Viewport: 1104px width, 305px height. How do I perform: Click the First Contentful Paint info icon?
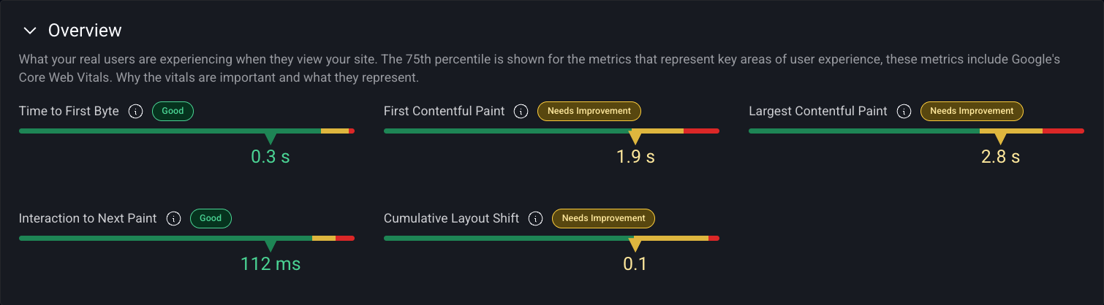(521, 112)
